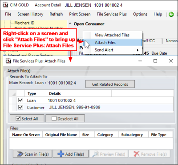Screen dimensions: 178x165
Task: Click Remove File(s) button
Action: [150, 154]
